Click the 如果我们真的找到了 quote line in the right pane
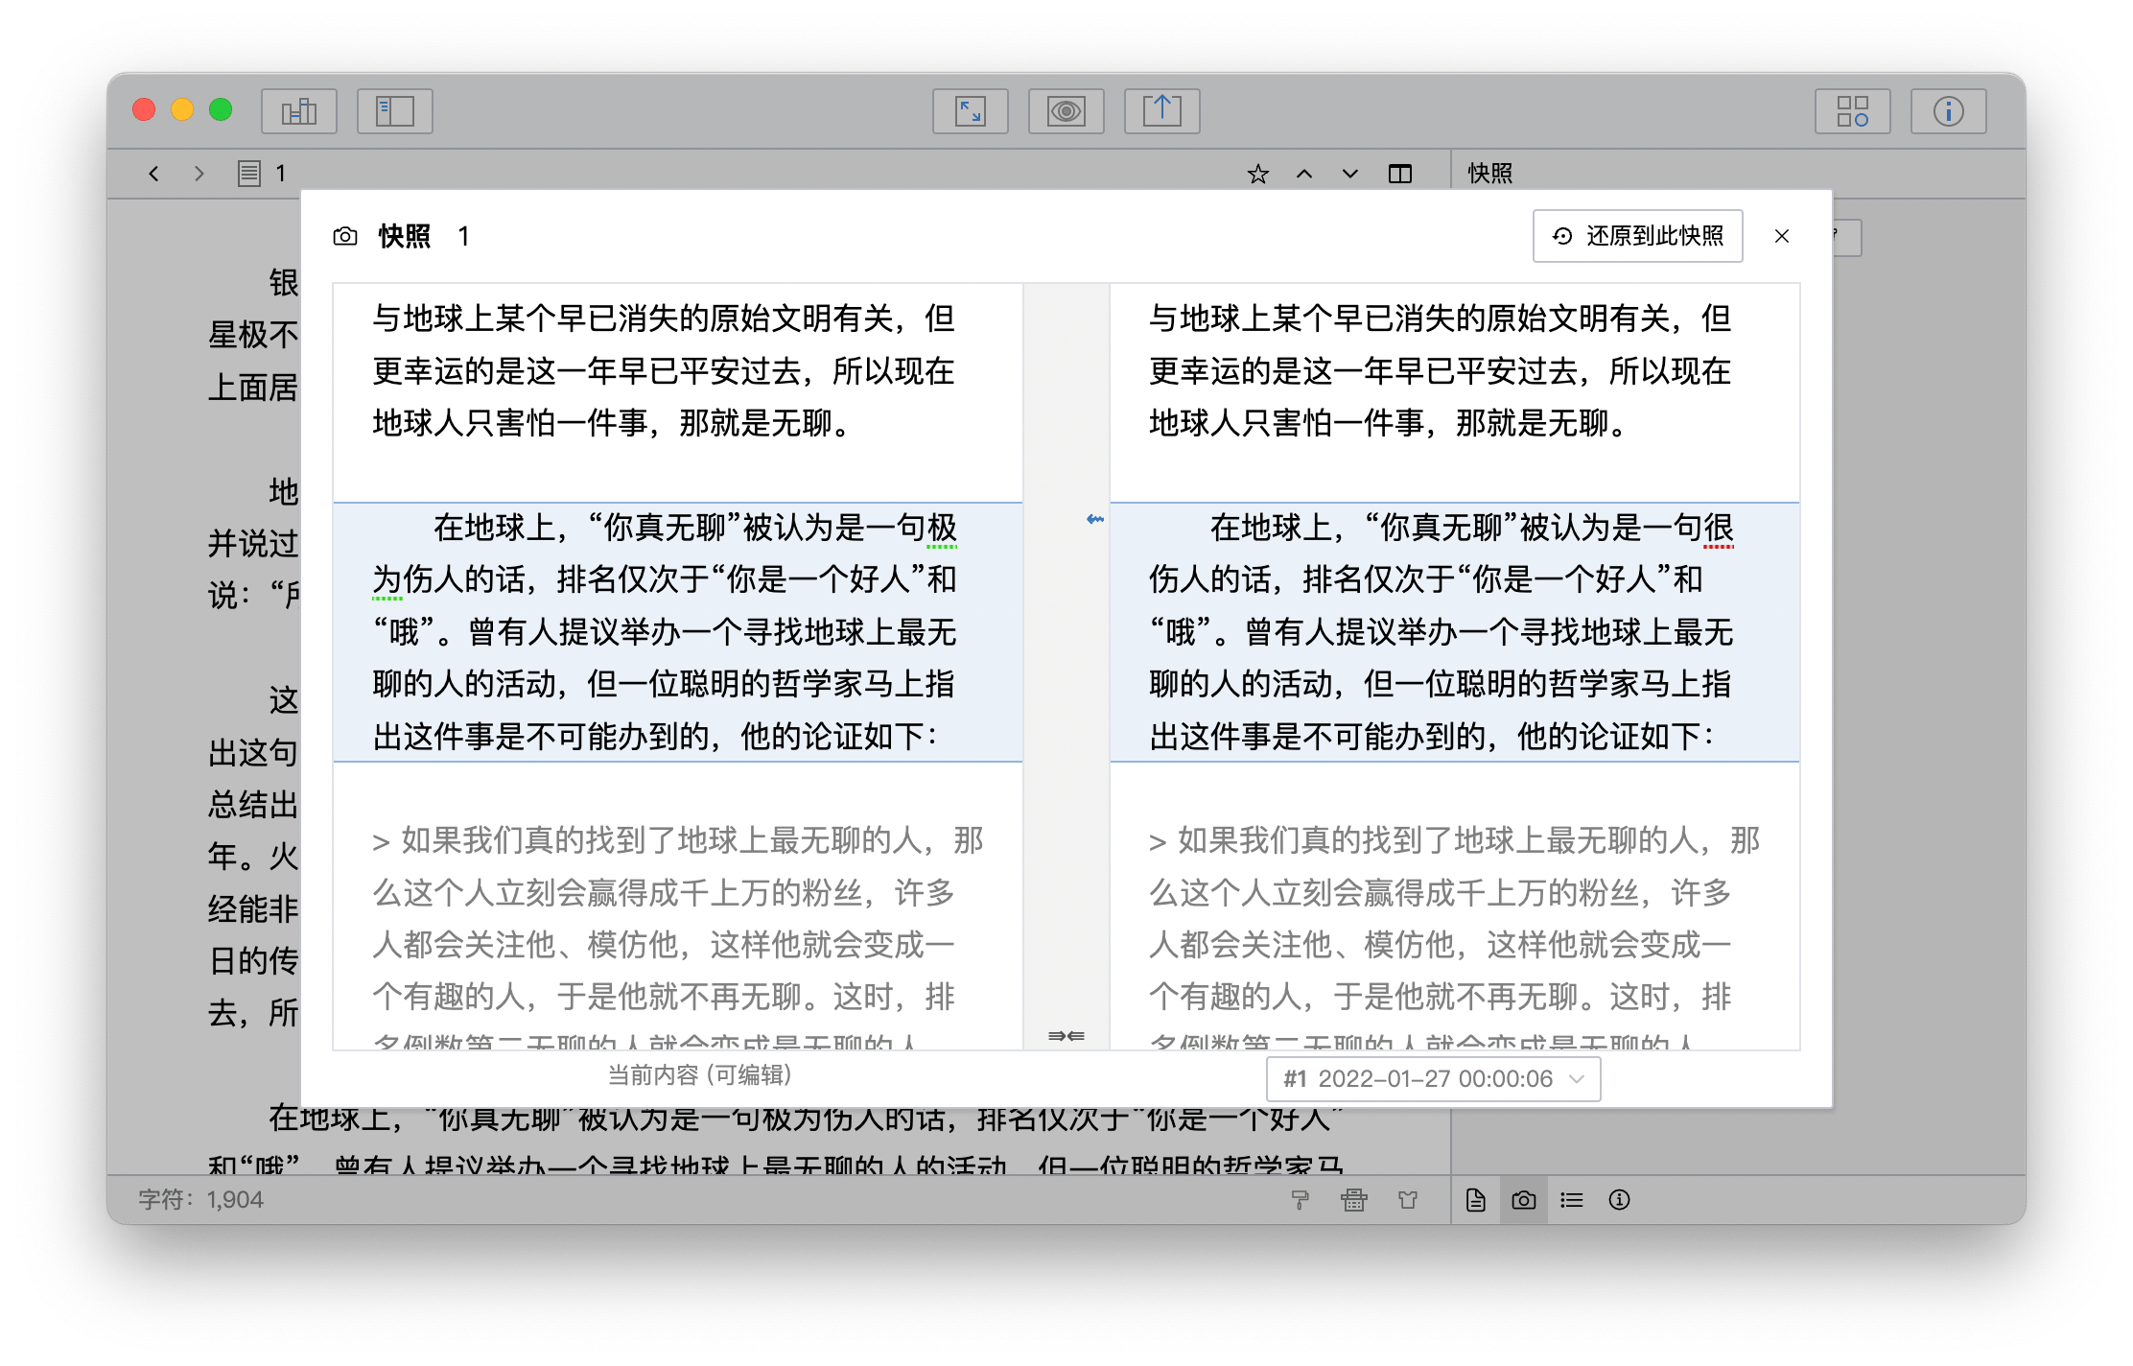Screen dimensions: 2133x1366 pos(1455,840)
